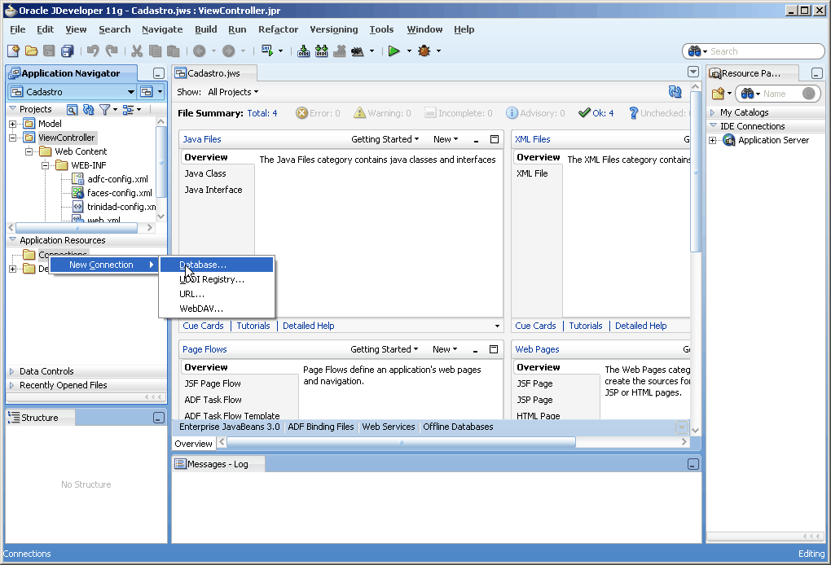The image size is (831, 565).
Task: Select Database... from the New Connection submenu
Action: (x=203, y=265)
